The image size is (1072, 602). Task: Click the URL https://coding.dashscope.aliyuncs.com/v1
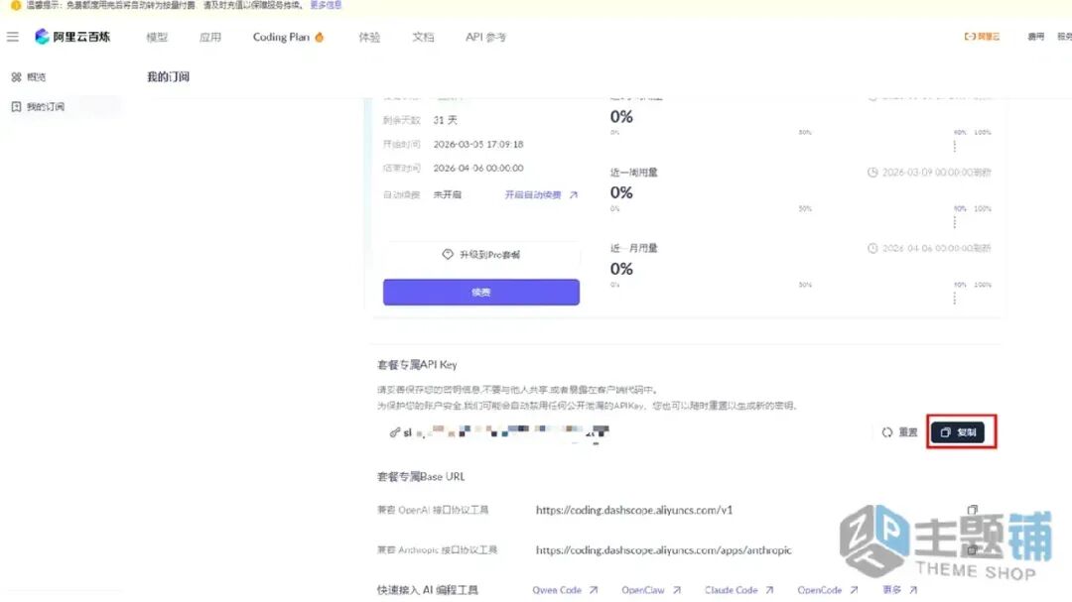coord(633,510)
